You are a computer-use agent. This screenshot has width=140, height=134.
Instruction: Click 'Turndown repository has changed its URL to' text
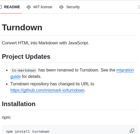click(52, 84)
